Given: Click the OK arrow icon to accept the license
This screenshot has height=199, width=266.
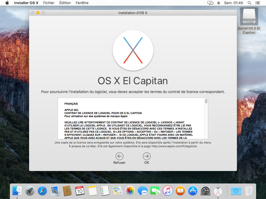Looking at the screenshot, I should (147, 156).
